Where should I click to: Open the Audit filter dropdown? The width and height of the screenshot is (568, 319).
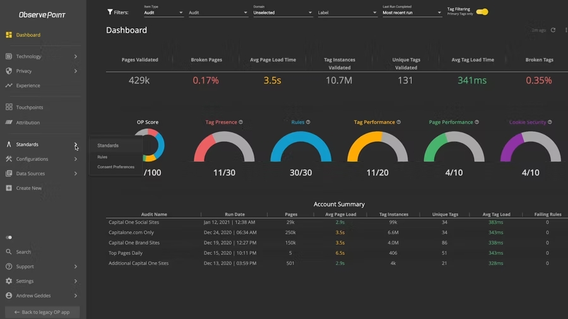(x=218, y=13)
